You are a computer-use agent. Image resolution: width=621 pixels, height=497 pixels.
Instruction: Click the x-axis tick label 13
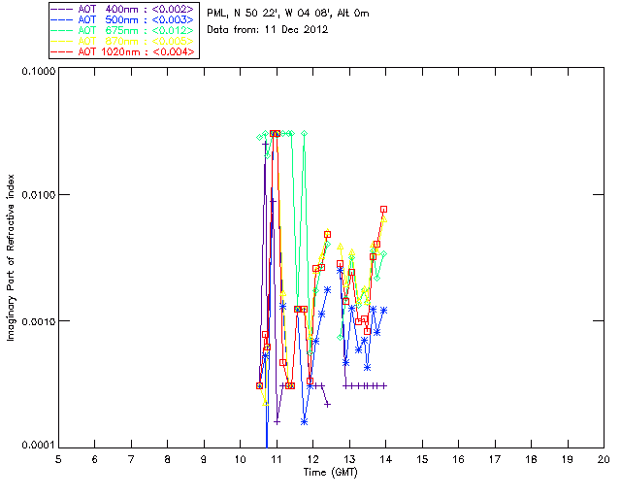(x=349, y=459)
